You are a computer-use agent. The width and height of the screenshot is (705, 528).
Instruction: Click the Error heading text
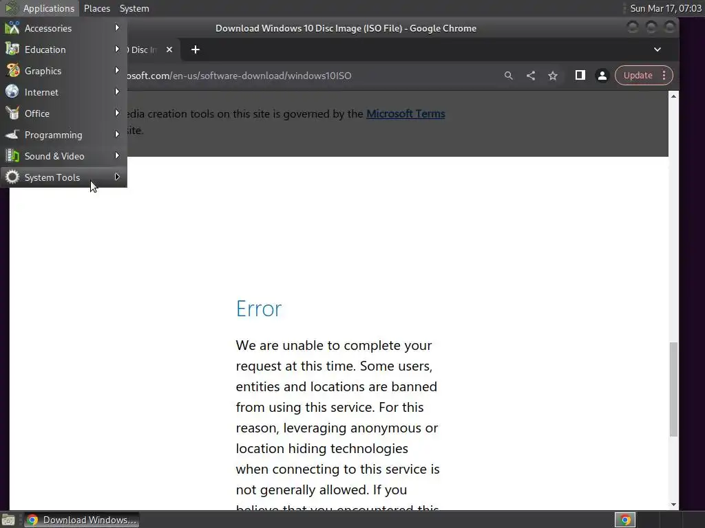pos(259,309)
